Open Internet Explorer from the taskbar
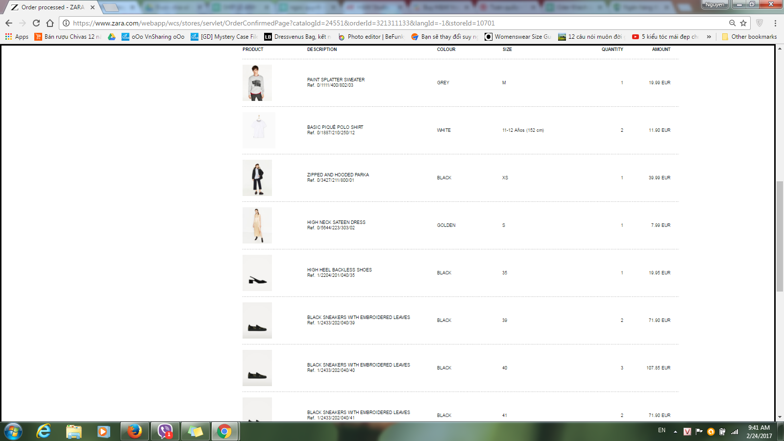The image size is (784, 441). click(x=44, y=431)
